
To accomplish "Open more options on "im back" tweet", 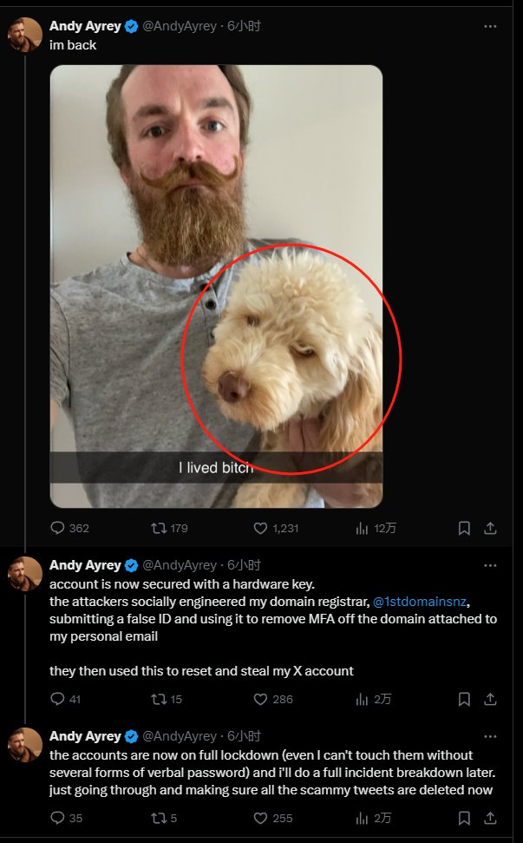I will click(x=490, y=27).
